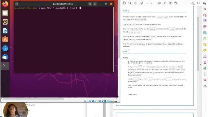This screenshot has height=117, width=208.
Task: Click the VirtualBox horizontal scrollbar
Action: coord(33,99)
